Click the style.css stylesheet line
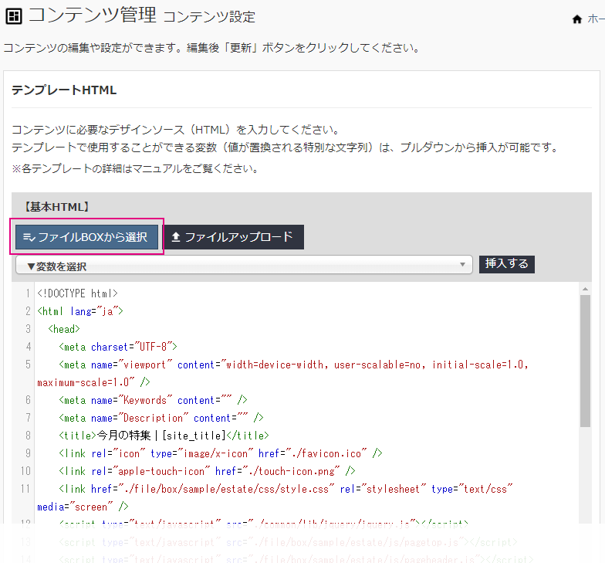Viewport: 605px width, 563px height. pos(286,489)
